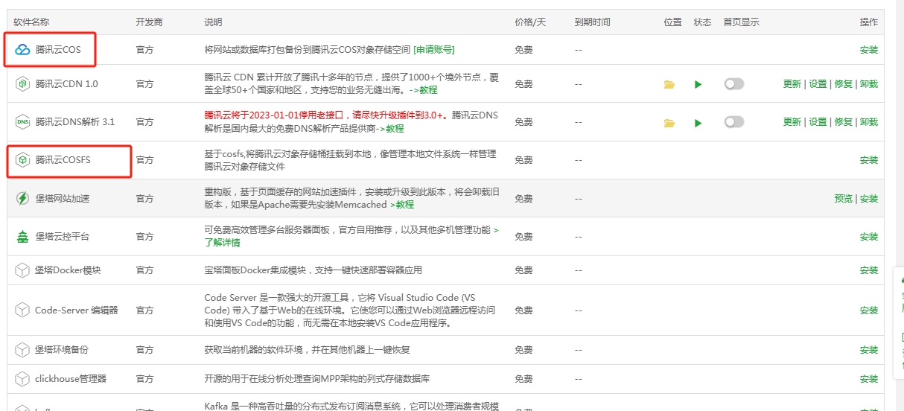Install the 腾讯云COS plugin
The height and width of the screenshot is (411, 904).
[x=869, y=50]
